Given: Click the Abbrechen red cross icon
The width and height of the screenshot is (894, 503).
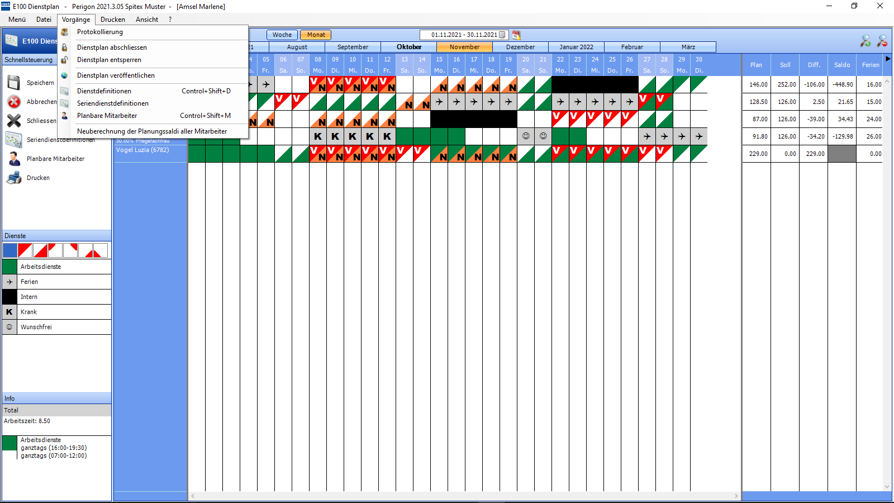Looking at the screenshot, I should (x=12, y=101).
